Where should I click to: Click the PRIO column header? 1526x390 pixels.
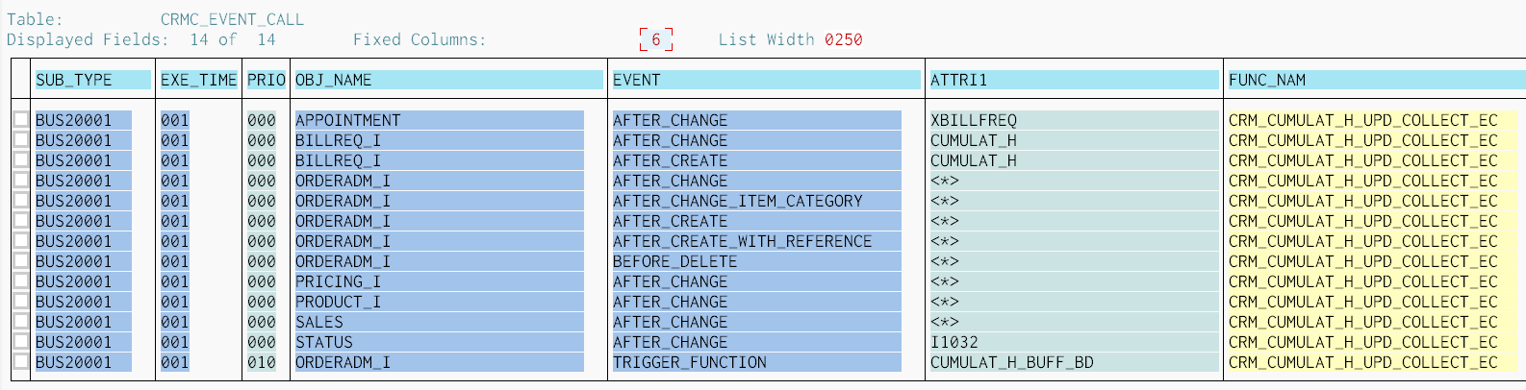point(266,80)
